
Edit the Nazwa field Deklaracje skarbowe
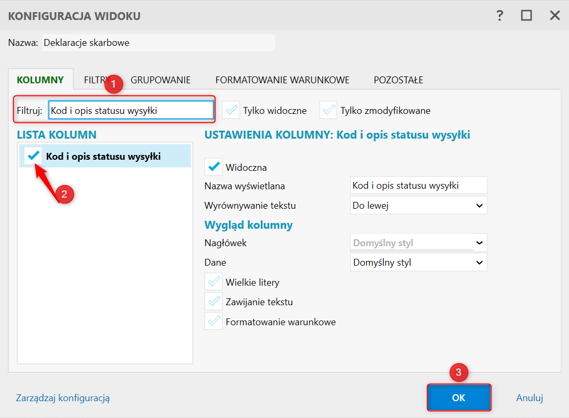pyautogui.click(x=158, y=43)
